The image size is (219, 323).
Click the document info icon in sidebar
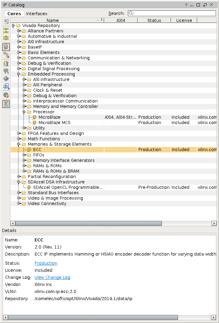click(x=6, y=86)
